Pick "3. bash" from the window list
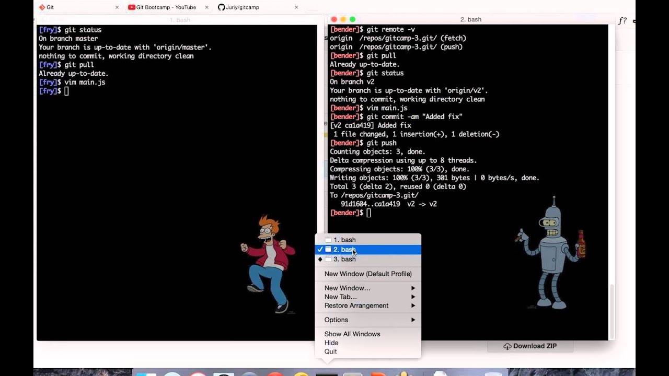 pyautogui.click(x=368, y=259)
